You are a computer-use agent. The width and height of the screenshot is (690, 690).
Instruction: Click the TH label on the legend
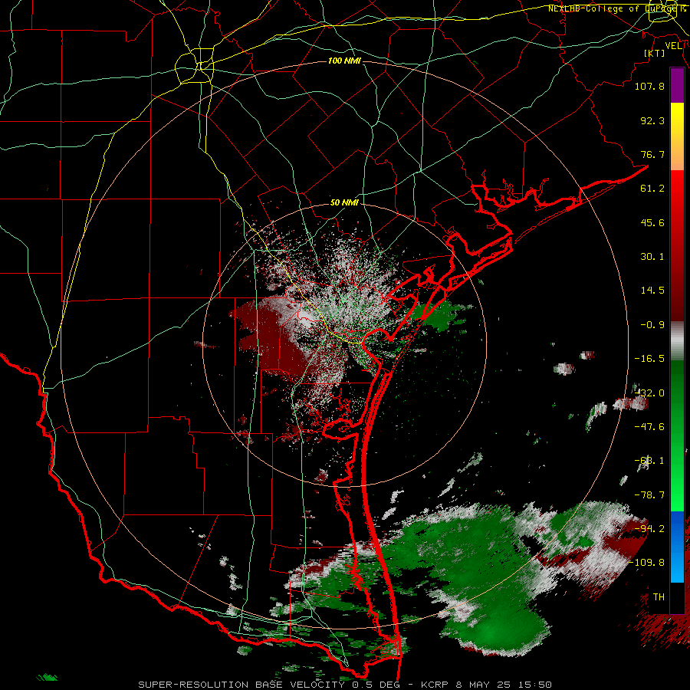659,597
